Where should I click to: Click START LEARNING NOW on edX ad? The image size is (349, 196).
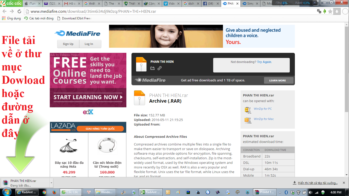pos(88,97)
